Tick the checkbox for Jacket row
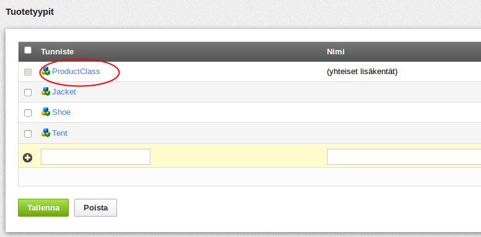Screen dimensions: 481x237 click(28, 93)
